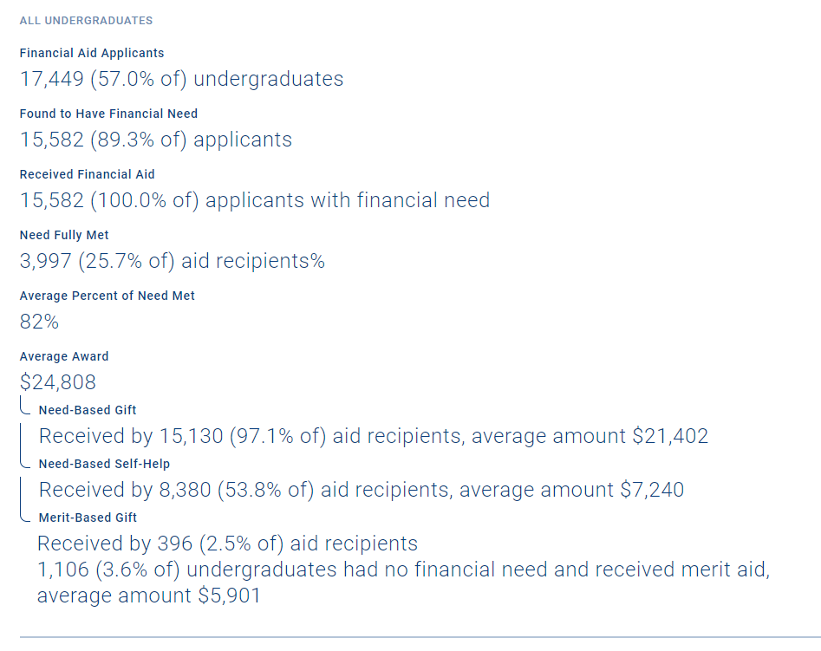Select the $24,808 average award amount
The height and width of the screenshot is (651, 821).
click(58, 382)
